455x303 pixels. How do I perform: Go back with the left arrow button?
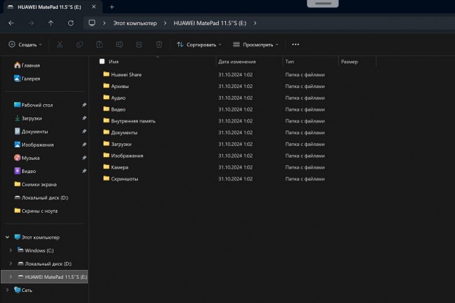point(11,23)
